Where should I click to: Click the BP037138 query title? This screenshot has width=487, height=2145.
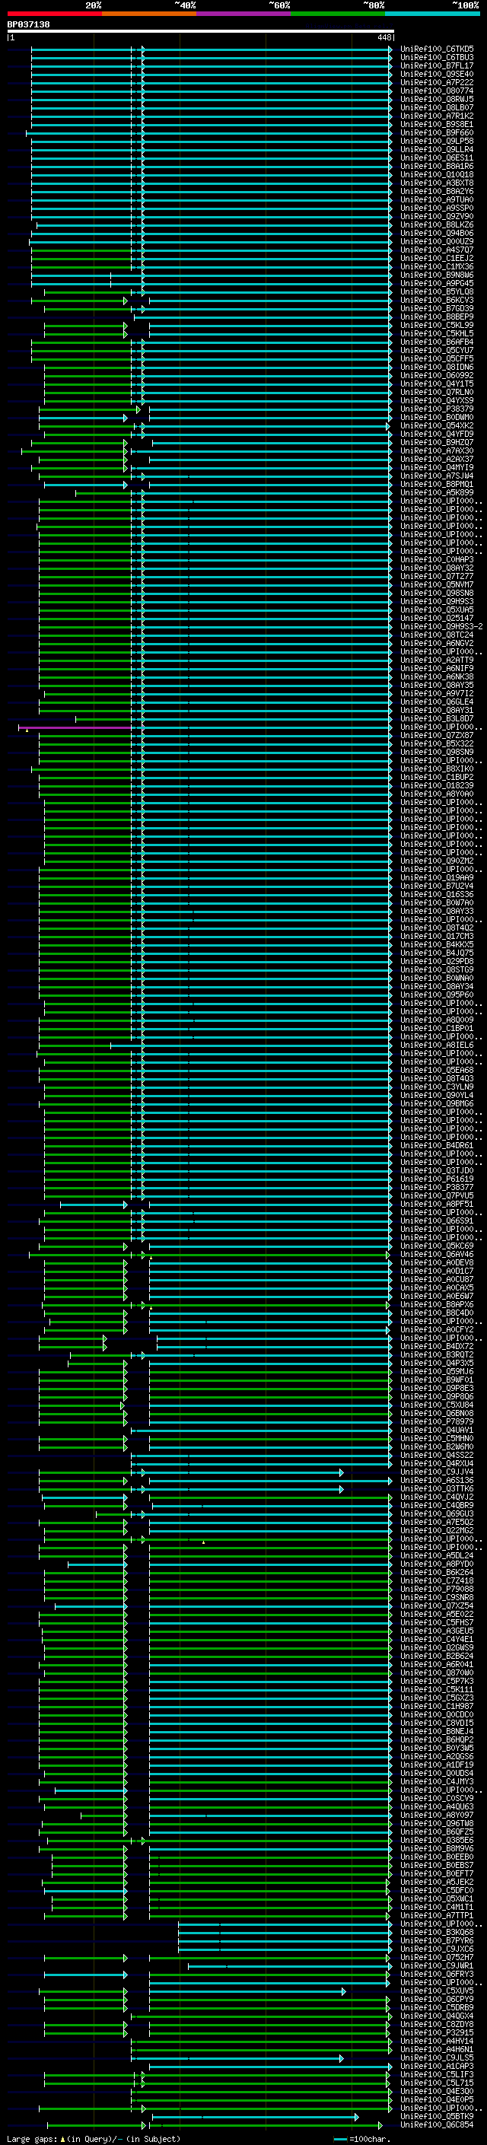[x=28, y=25]
